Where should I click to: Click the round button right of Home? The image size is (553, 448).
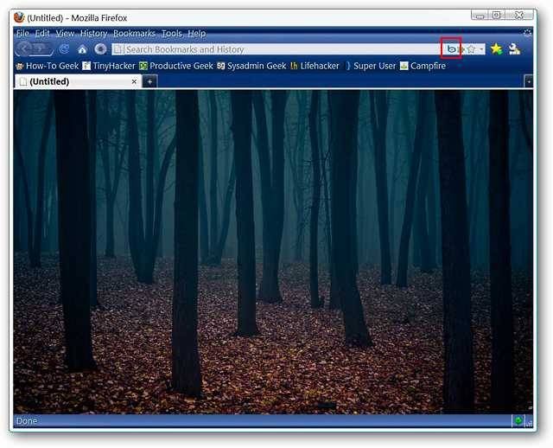[x=100, y=49]
